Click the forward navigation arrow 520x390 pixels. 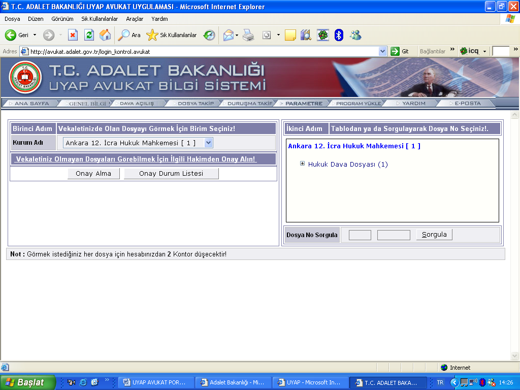49,35
